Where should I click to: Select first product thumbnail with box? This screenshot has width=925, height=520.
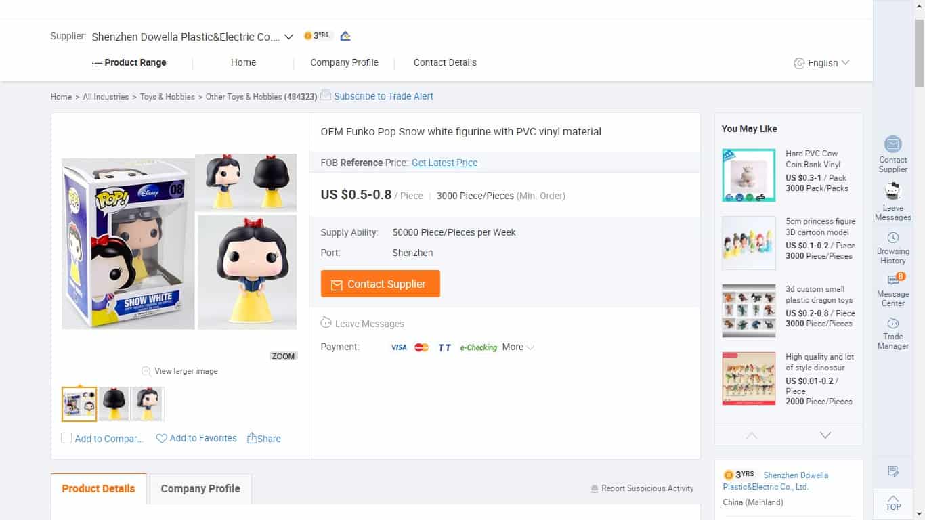tap(79, 404)
